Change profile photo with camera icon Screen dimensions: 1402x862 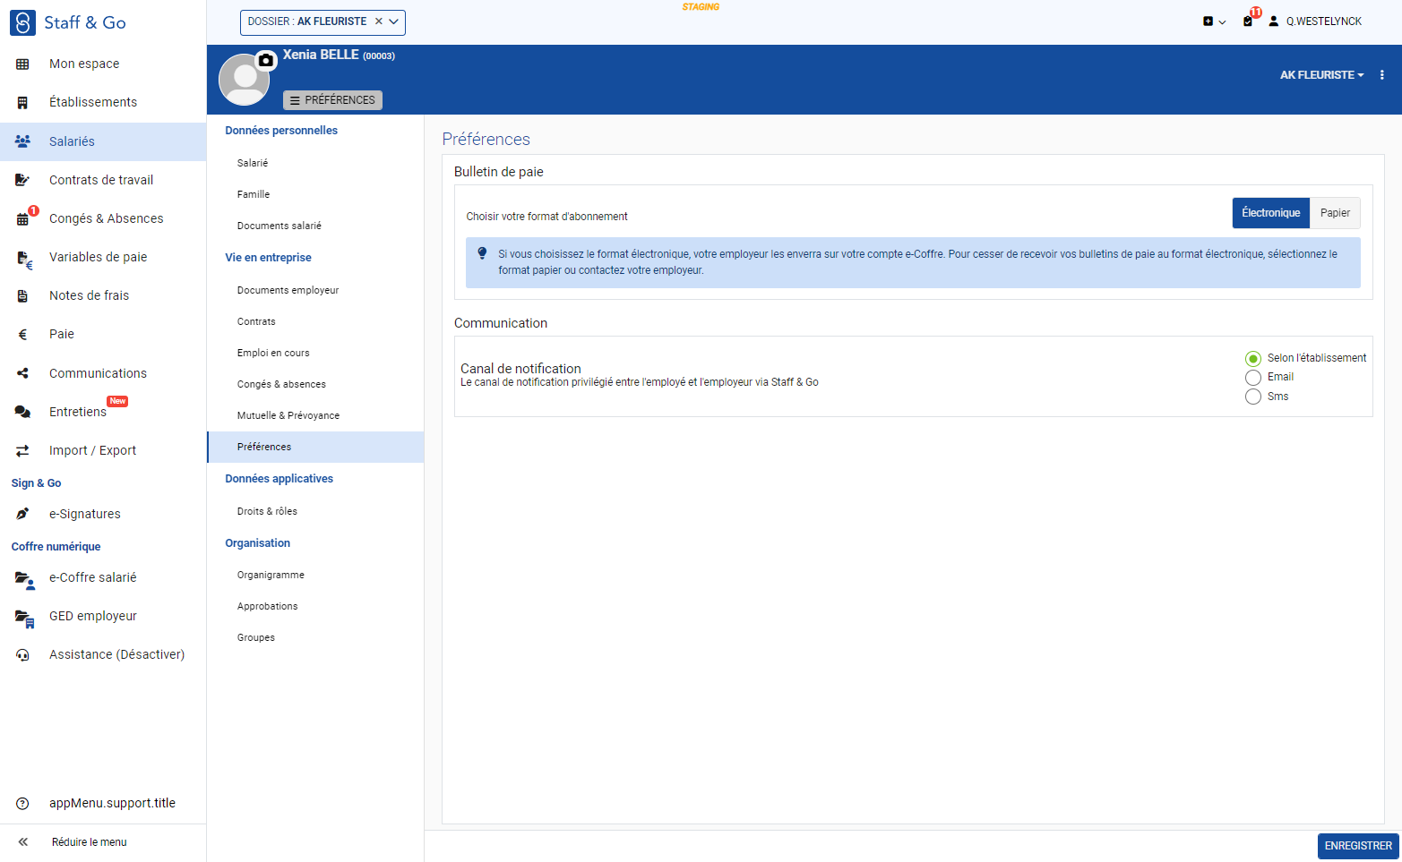pos(266,60)
